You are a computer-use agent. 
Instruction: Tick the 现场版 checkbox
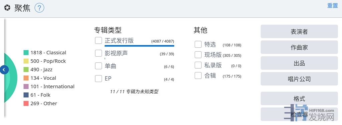[x=198, y=55]
